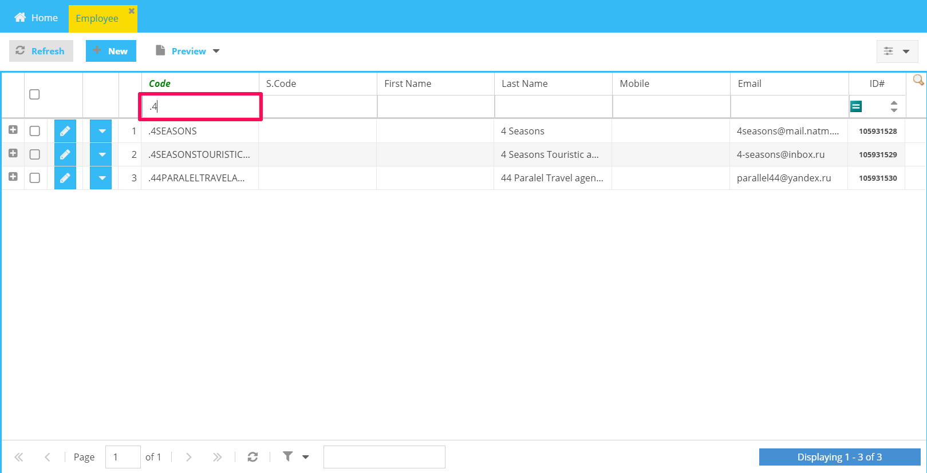Open the ID# filter equals operator icon

pyautogui.click(x=856, y=106)
